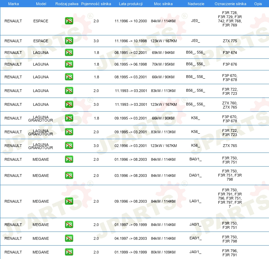Click fuel icon for Laguna Grandtour 3.0
Viewport: 269px width, 259px height.
coord(69,146)
